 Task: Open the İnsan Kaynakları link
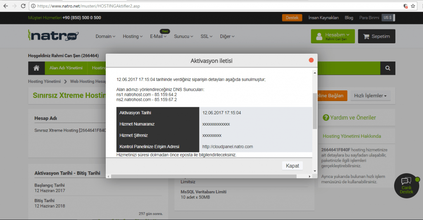point(323,17)
